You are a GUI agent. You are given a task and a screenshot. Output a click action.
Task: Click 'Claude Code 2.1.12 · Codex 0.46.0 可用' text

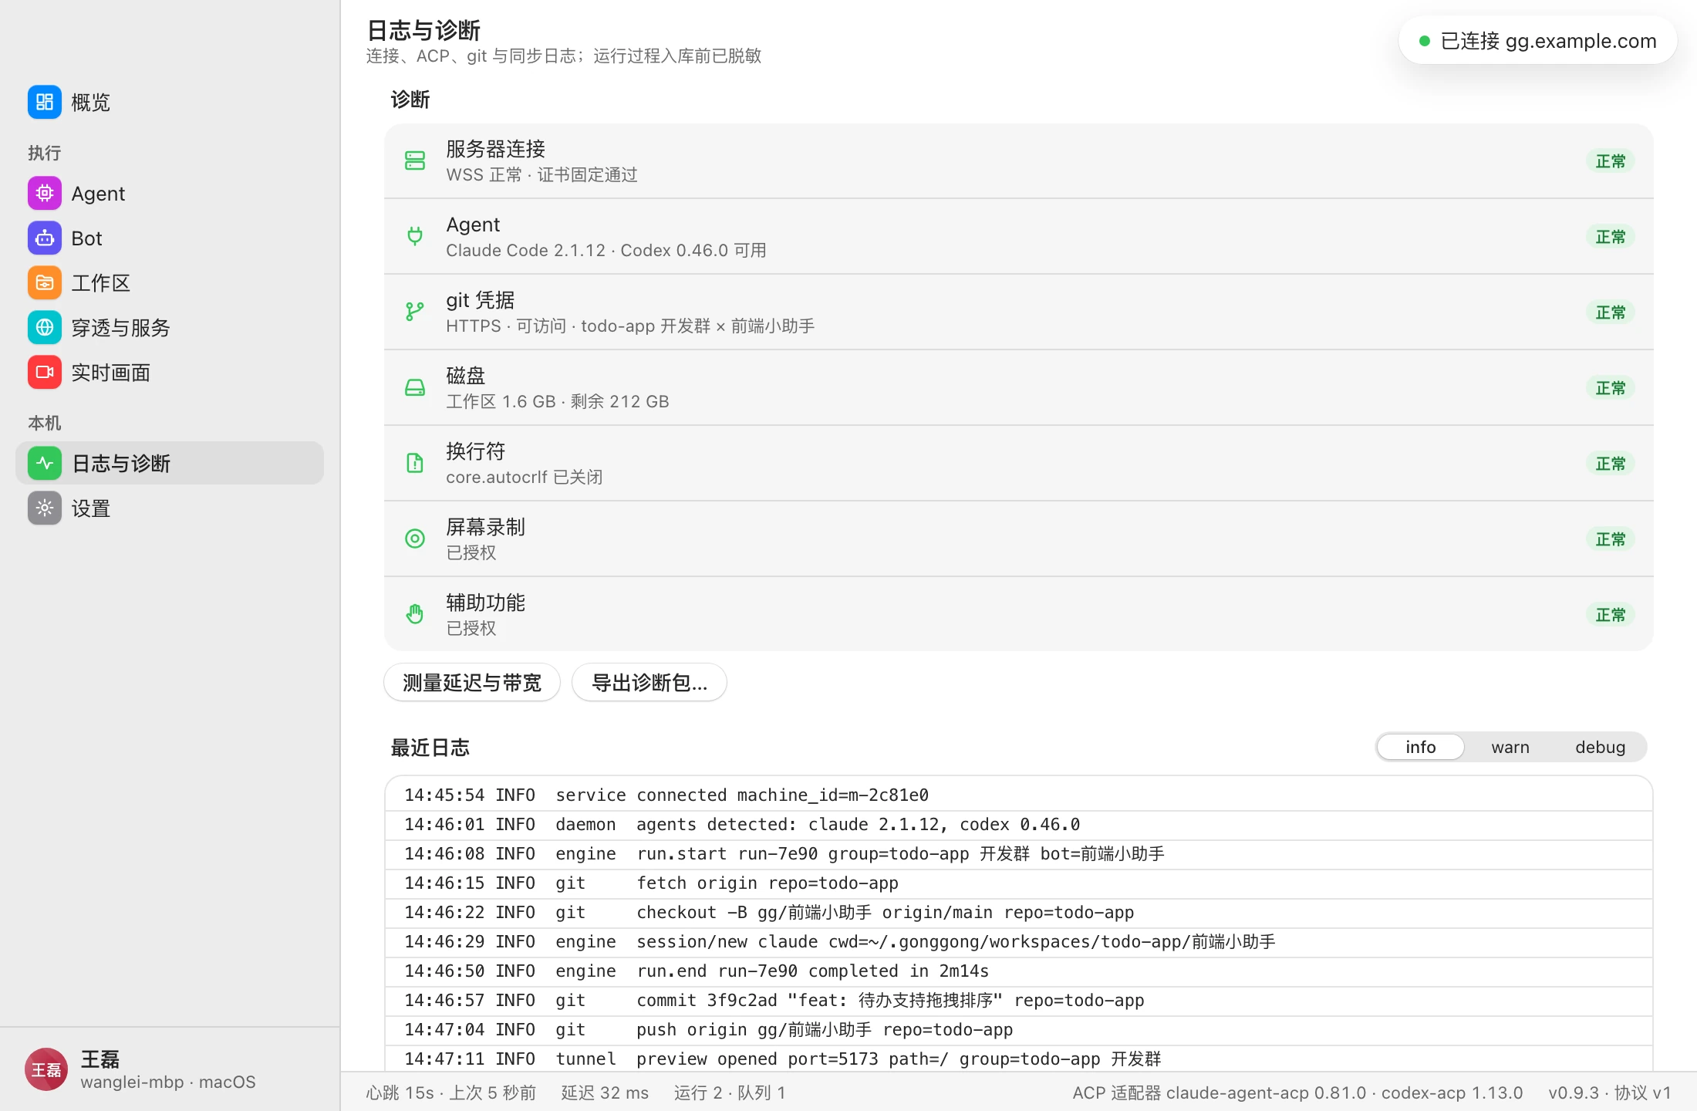606,250
